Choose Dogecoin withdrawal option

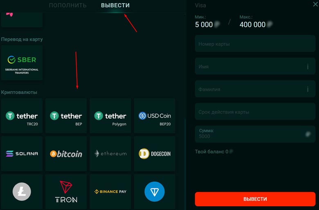[155, 154]
